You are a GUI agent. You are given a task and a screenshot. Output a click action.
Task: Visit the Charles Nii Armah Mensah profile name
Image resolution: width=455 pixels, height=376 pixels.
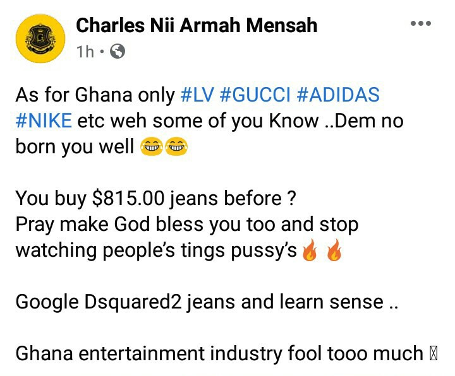click(x=197, y=25)
